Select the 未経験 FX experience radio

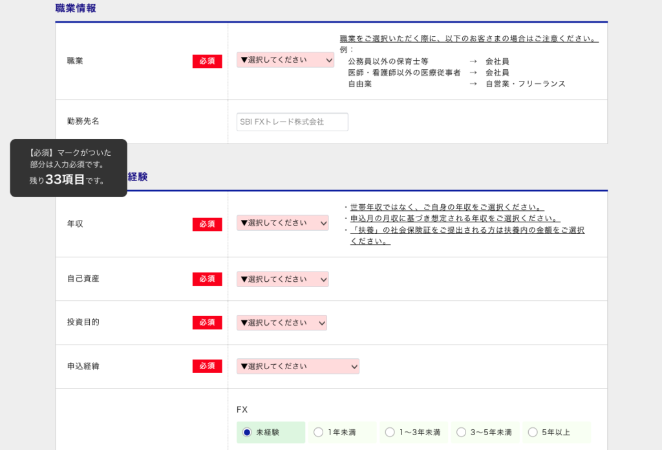pyautogui.click(x=246, y=433)
